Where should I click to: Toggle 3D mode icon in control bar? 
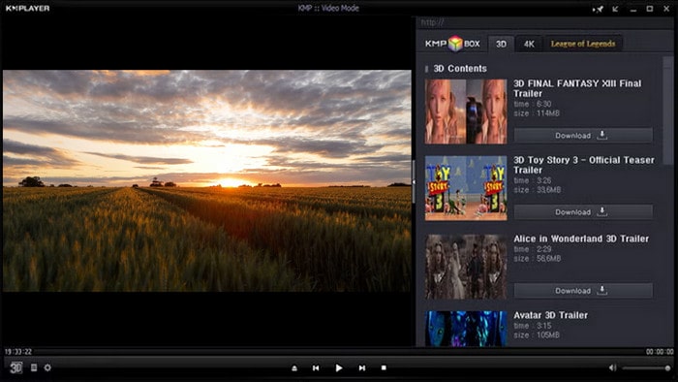click(16, 367)
